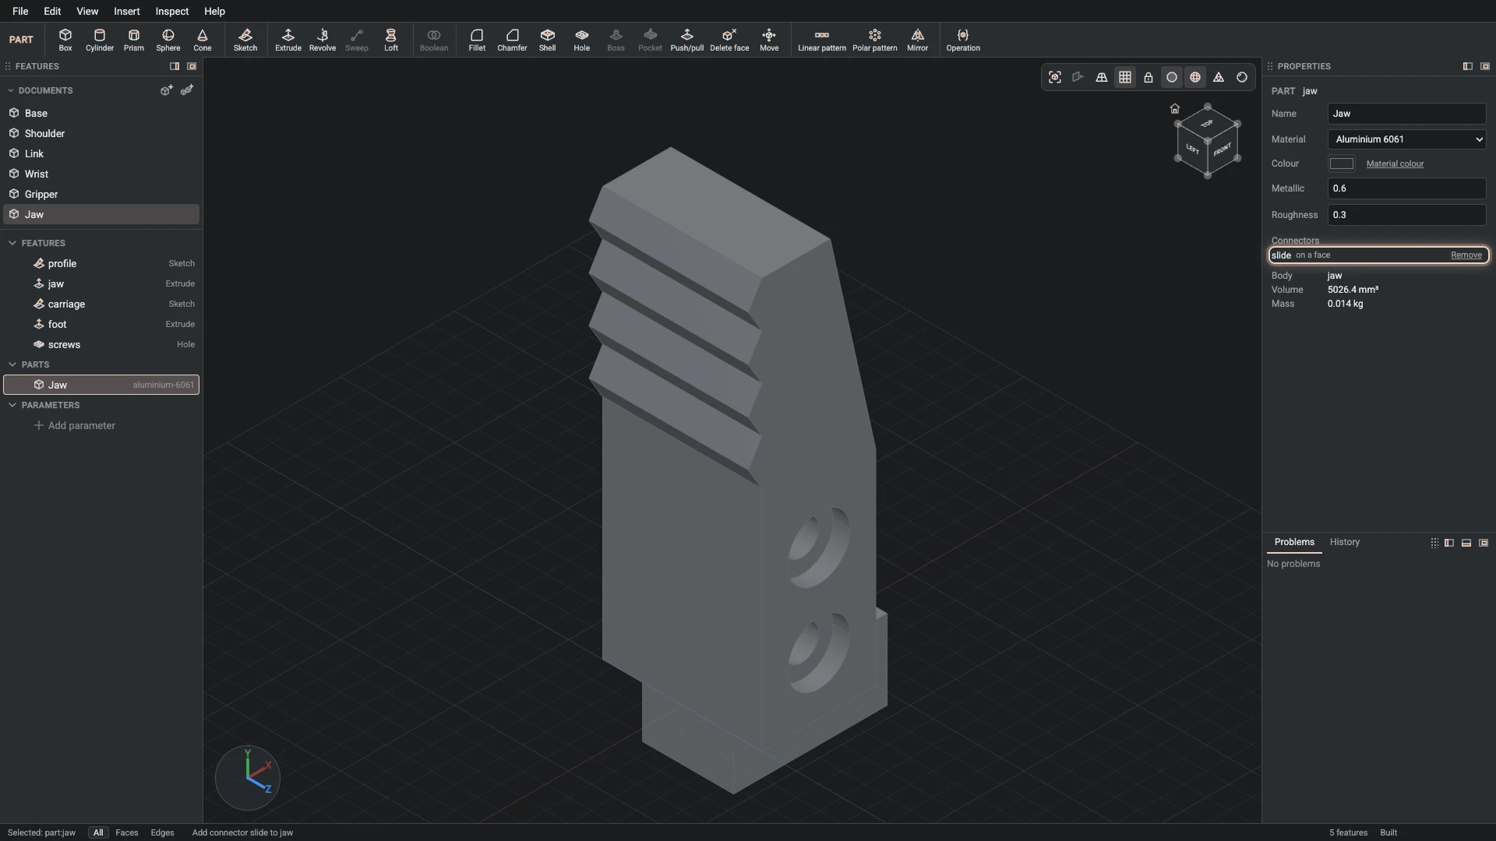Use the Shell tool
This screenshot has height=841, width=1496.
tap(548, 40)
